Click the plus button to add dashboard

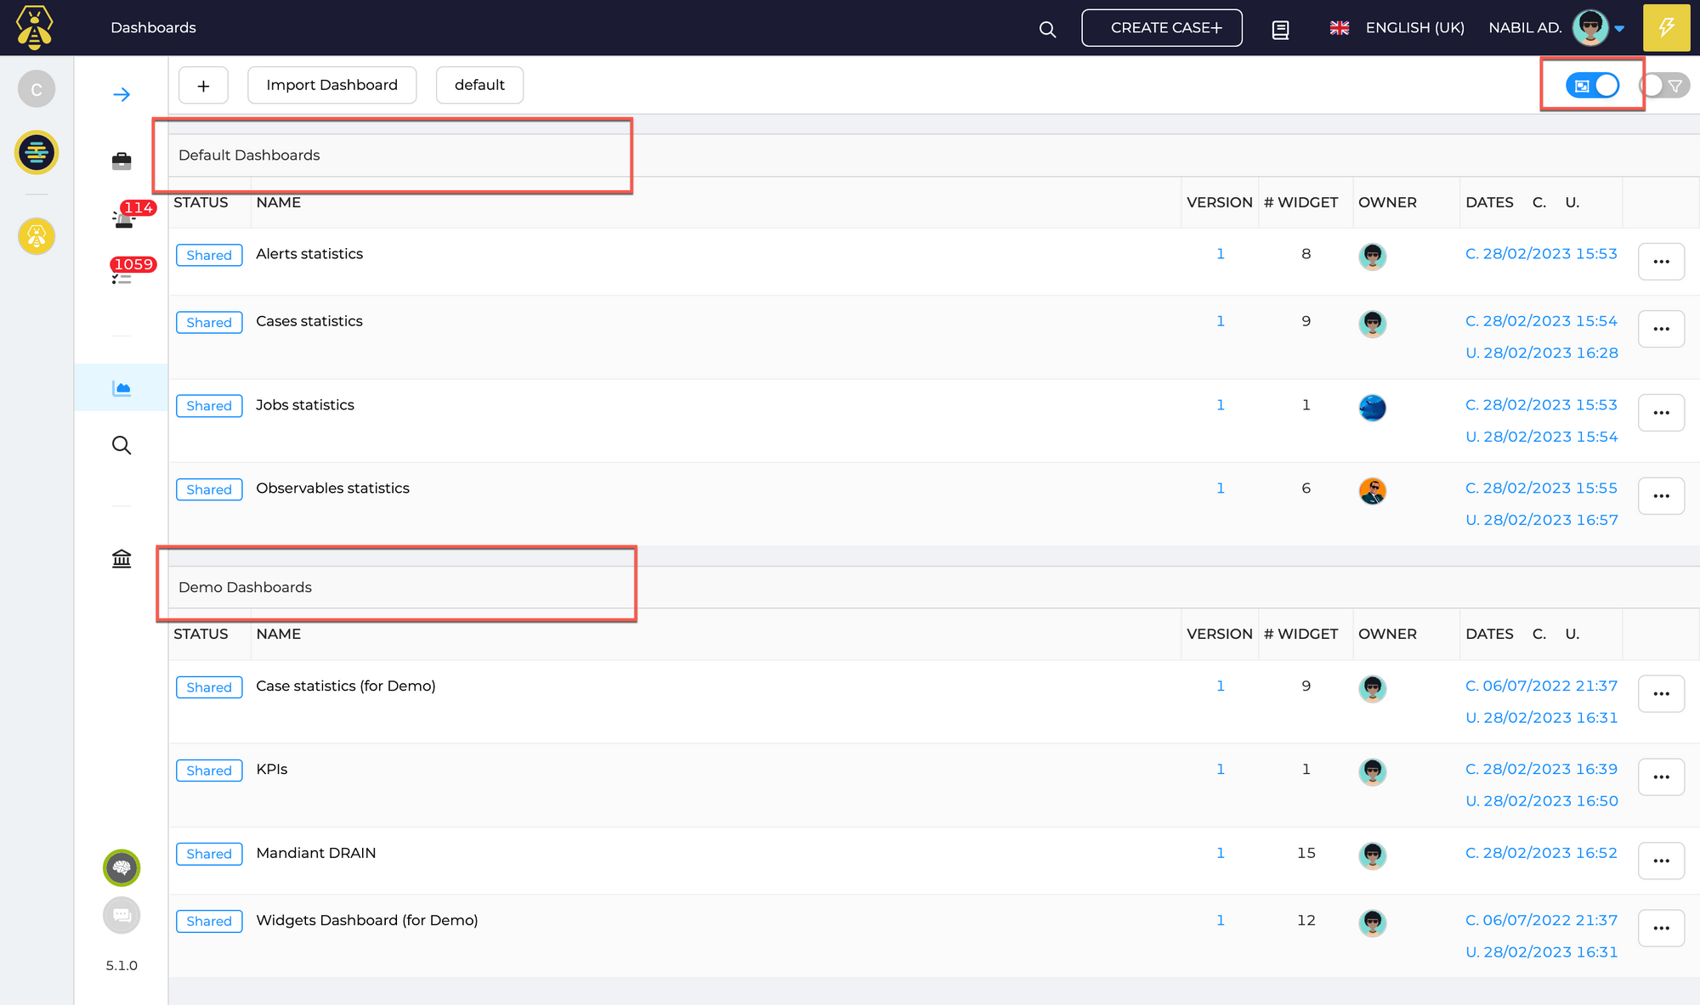click(203, 85)
